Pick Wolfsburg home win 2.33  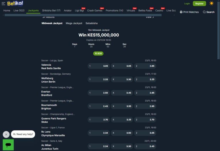point(99,79)
